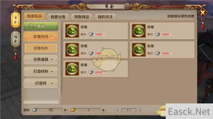Click the magnifier icon in 查找 button

pyautogui.click(x=31, y=26)
